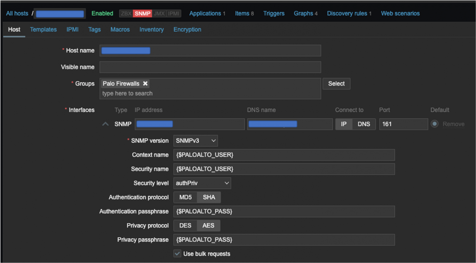This screenshot has height=263, width=476.
Task: Click the Visible name input field
Action: pyautogui.click(x=210, y=67)
